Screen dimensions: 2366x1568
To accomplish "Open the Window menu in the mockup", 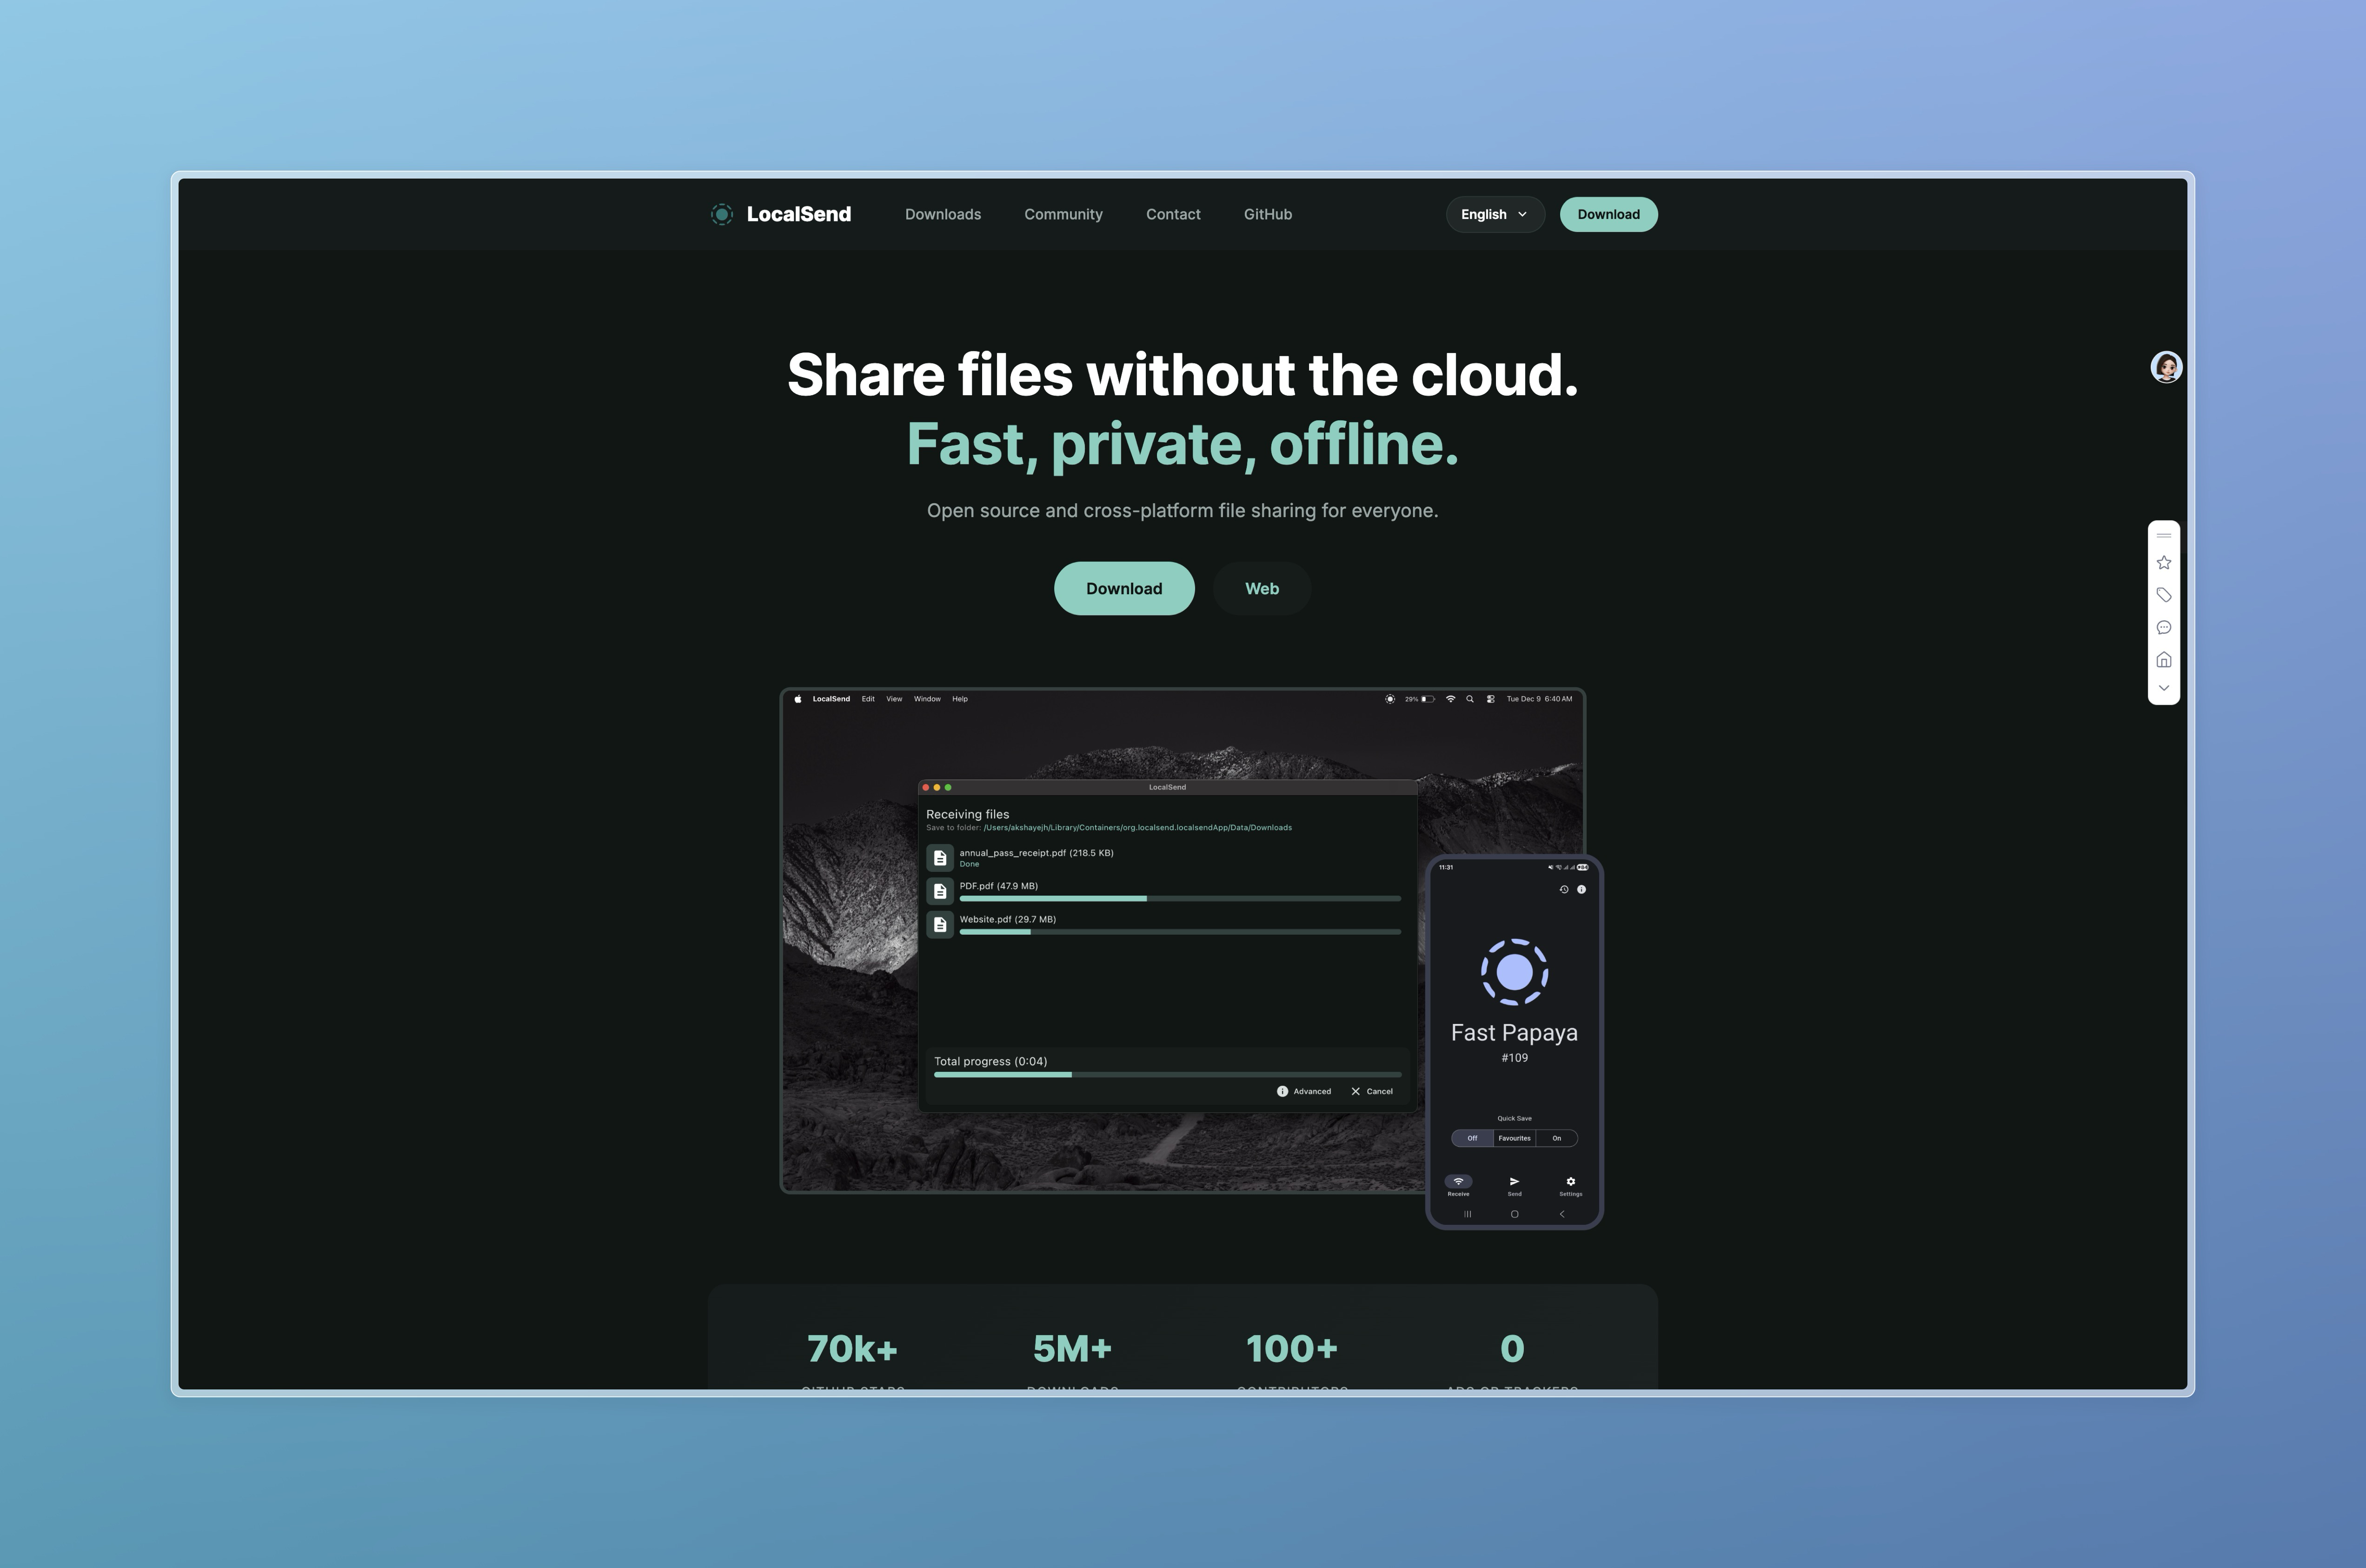I will point(927,699).
